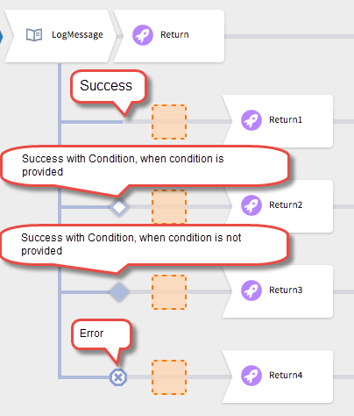Click the Return3 rocket icon
Image resolution: width=354 pixels, height=416 pixels.
pos(251,290)
